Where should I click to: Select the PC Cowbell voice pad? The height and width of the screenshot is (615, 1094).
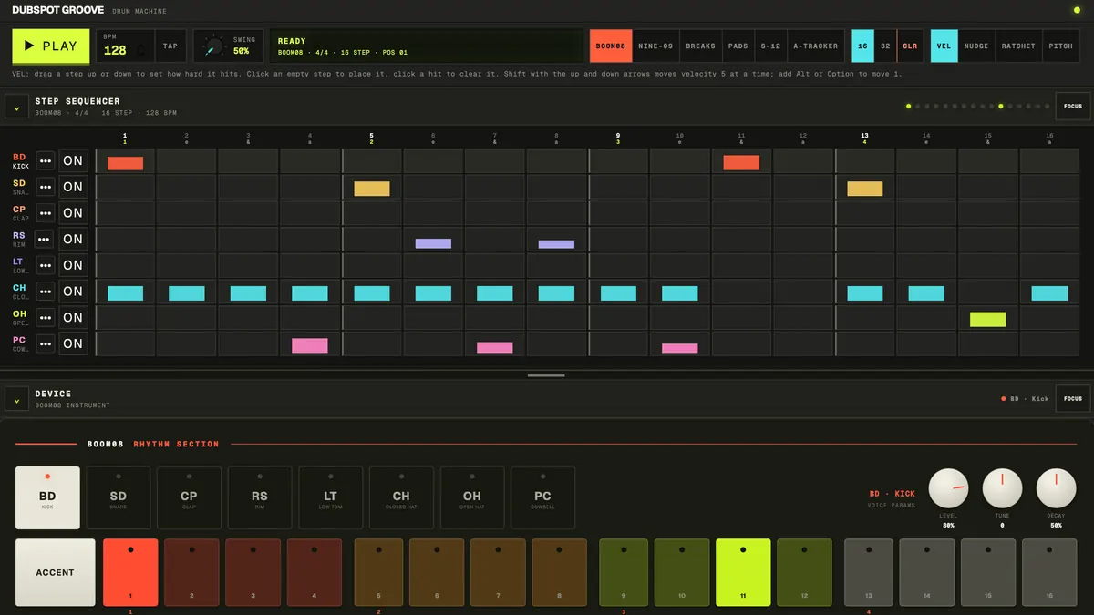click(542, 498)
